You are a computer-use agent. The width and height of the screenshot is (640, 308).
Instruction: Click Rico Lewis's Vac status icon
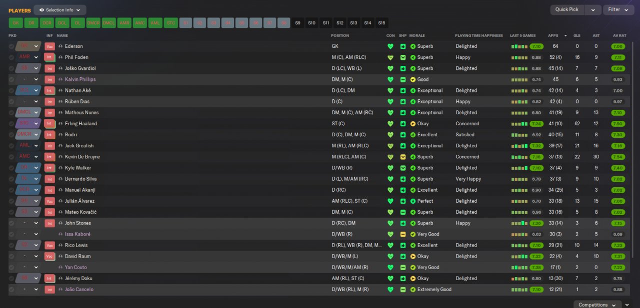49,245
